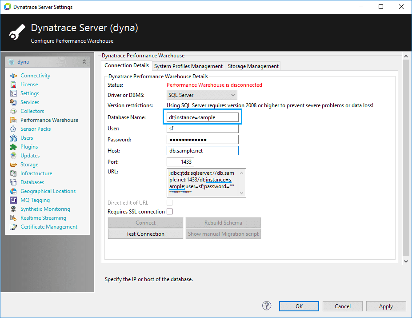Open the Realtime Streaming page
412x318 pixels.
tap(44, 218)
